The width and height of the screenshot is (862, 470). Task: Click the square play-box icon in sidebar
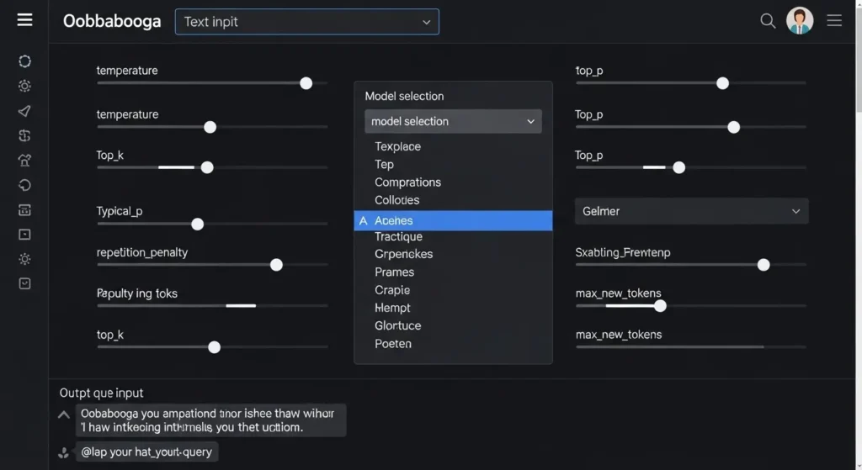[x=24, y=235]
